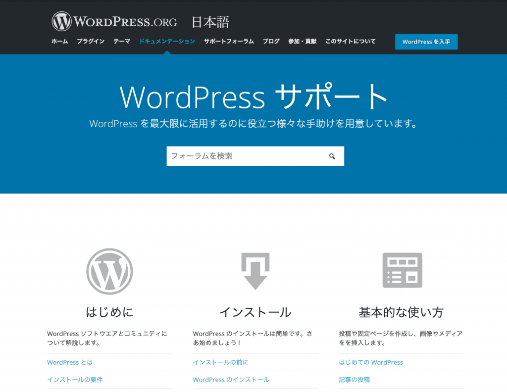Open サポートフォーラム from the navigation
The width and height of the screenshot is (507, 392).
pos(229,42)
